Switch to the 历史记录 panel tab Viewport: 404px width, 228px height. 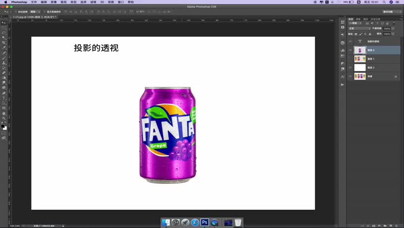[x=375, y=19]
